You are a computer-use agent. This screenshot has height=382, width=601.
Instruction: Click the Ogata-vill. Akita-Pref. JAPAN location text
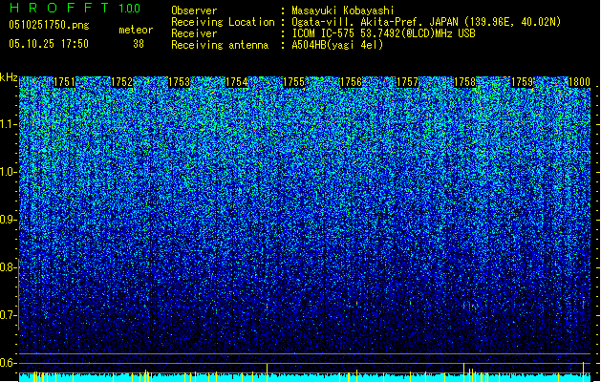click(426, 22)
